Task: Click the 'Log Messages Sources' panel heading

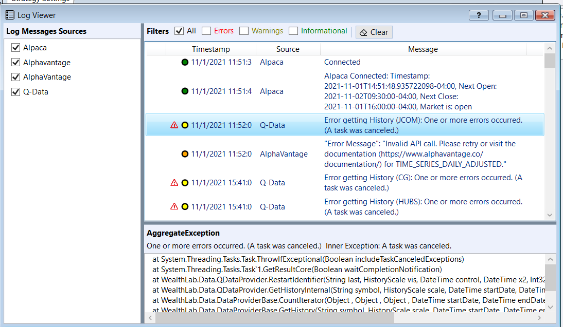Action: pyautogui.click(x=46, y=31)
